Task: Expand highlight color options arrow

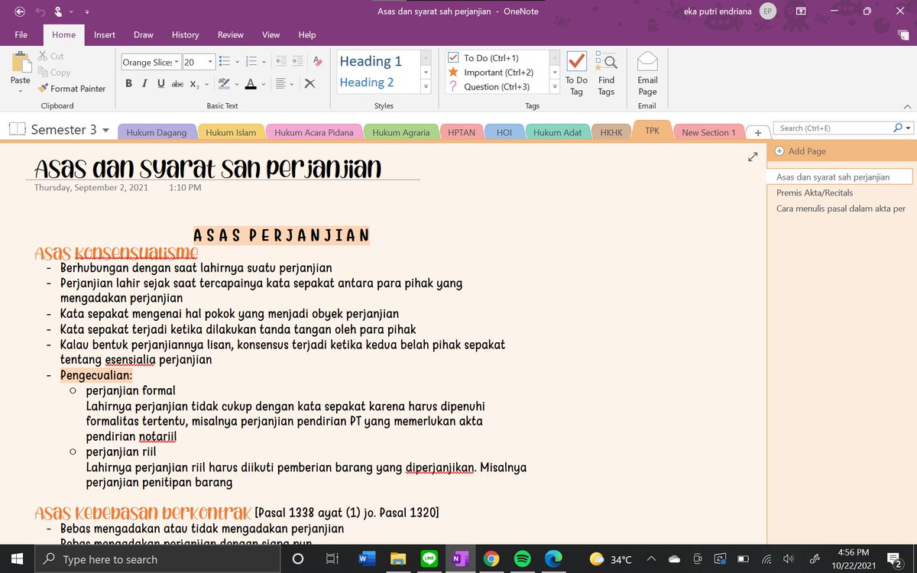Action: 237,83
